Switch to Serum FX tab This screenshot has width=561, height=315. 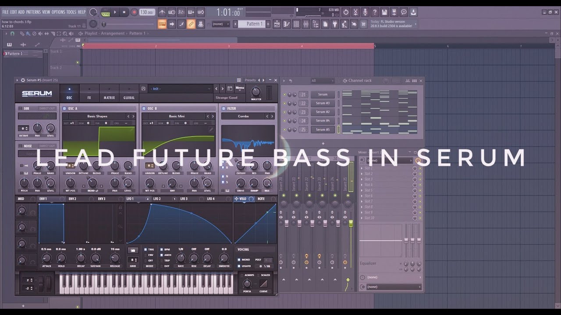coord(89,93)
